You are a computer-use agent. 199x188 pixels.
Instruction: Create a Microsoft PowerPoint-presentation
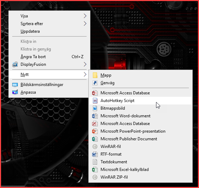coord(140,131)
